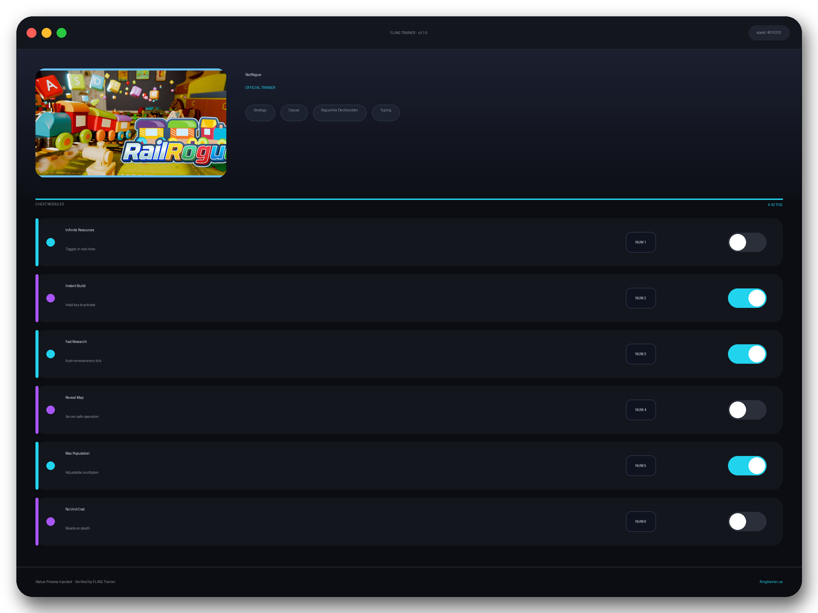This screenshot has height=613, width=818.
Task: Click the OFFICIAL TRAINER label
Action: tap(260, 88)
